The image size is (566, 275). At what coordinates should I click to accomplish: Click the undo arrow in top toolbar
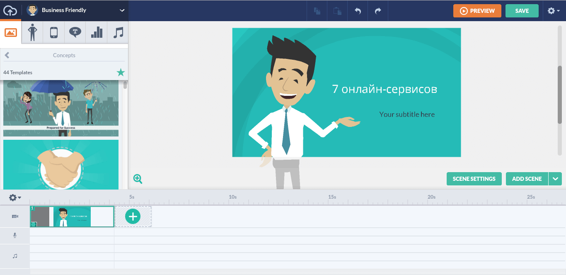click(x=358, y=11)
